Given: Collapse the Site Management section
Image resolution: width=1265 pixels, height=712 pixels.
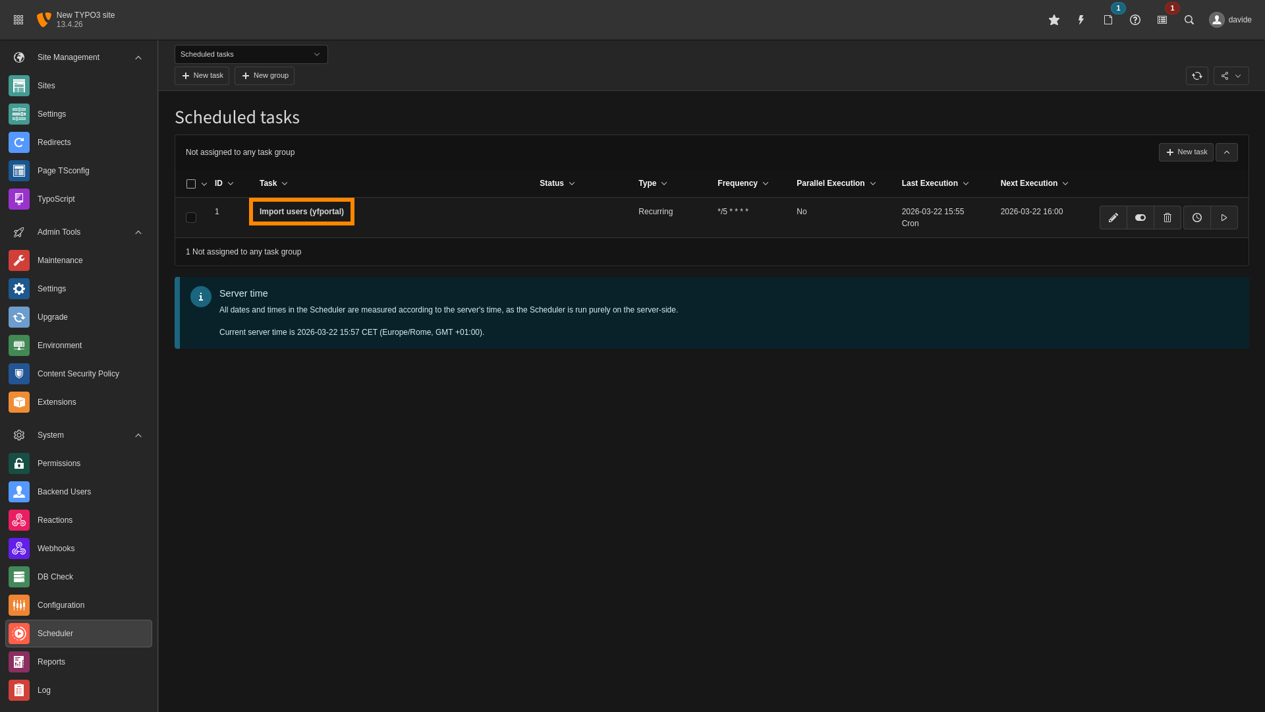Looking at the screenshot, I should 138,57.
